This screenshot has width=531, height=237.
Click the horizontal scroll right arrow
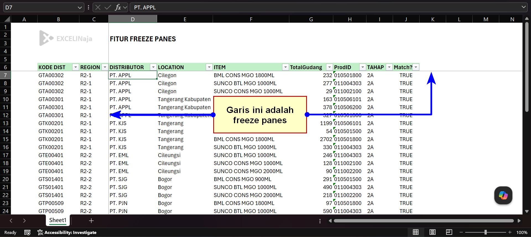[x=519, y=221]
